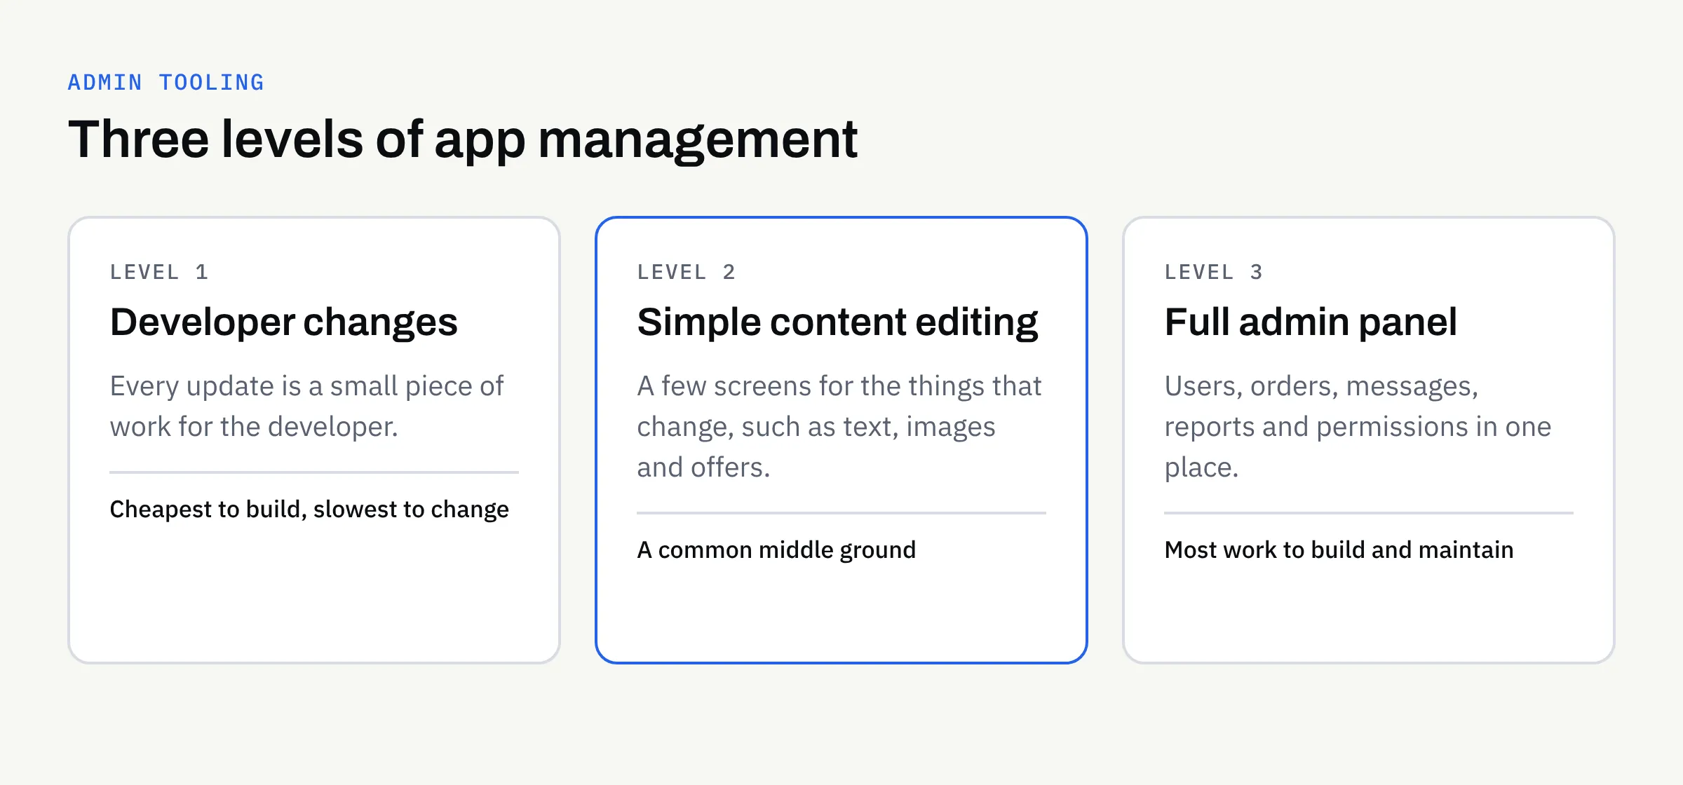
Task: Click the LEVEL 3 label
Action: [x=1214, y=272]
